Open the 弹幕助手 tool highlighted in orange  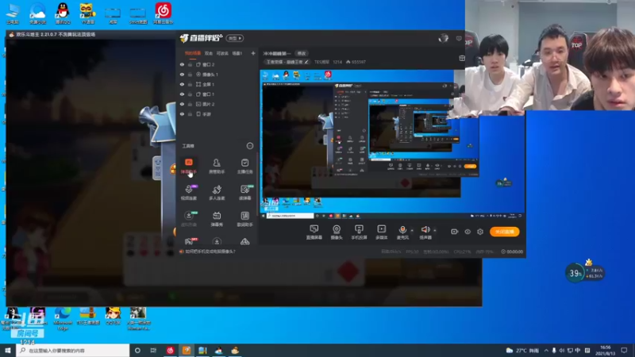click(x=189, y=166)
